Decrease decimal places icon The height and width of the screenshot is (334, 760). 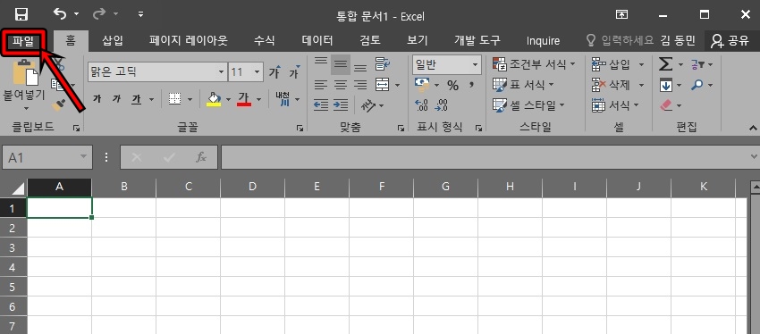click(x=442, y=105)
